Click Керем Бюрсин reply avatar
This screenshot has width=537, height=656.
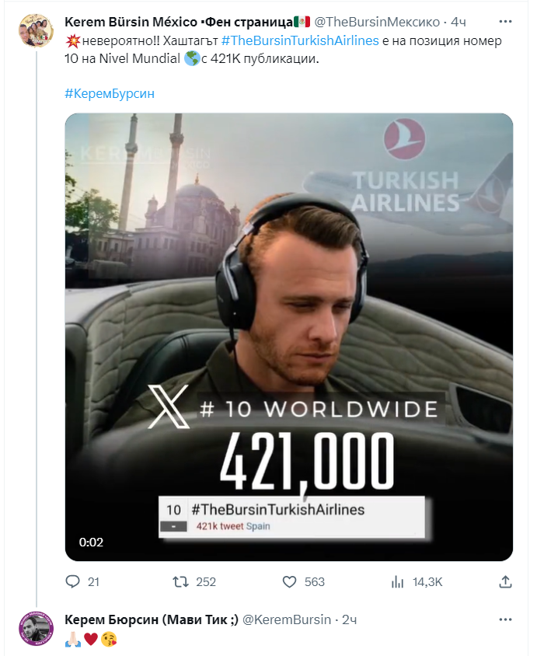(36, 629)
